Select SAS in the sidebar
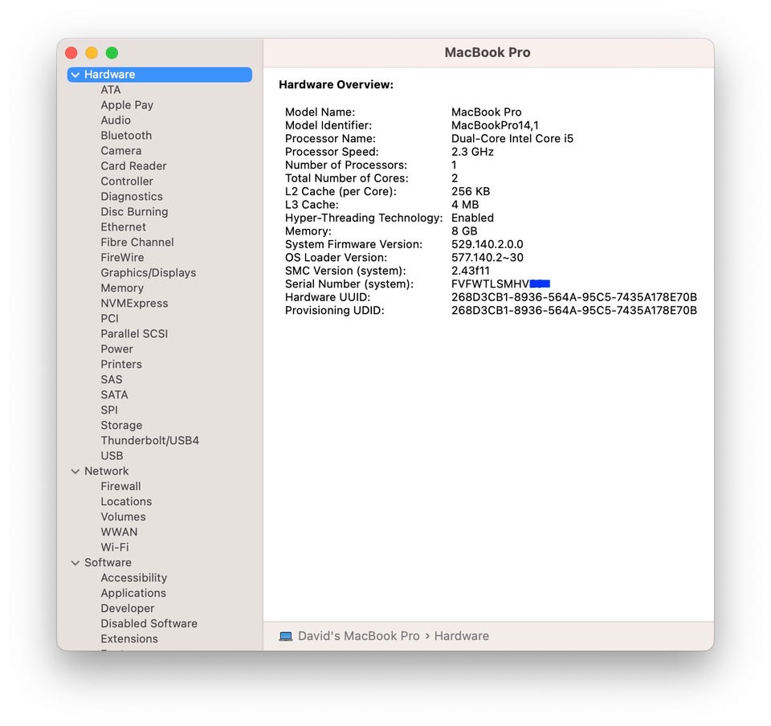This screenshot has height=726, width=771. click(112, 380)
